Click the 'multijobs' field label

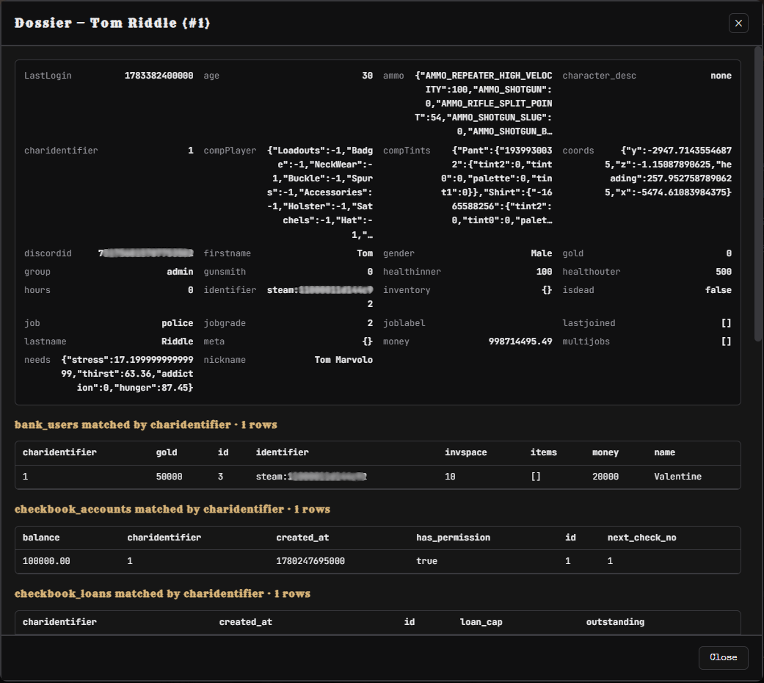[x=586, y=341]
